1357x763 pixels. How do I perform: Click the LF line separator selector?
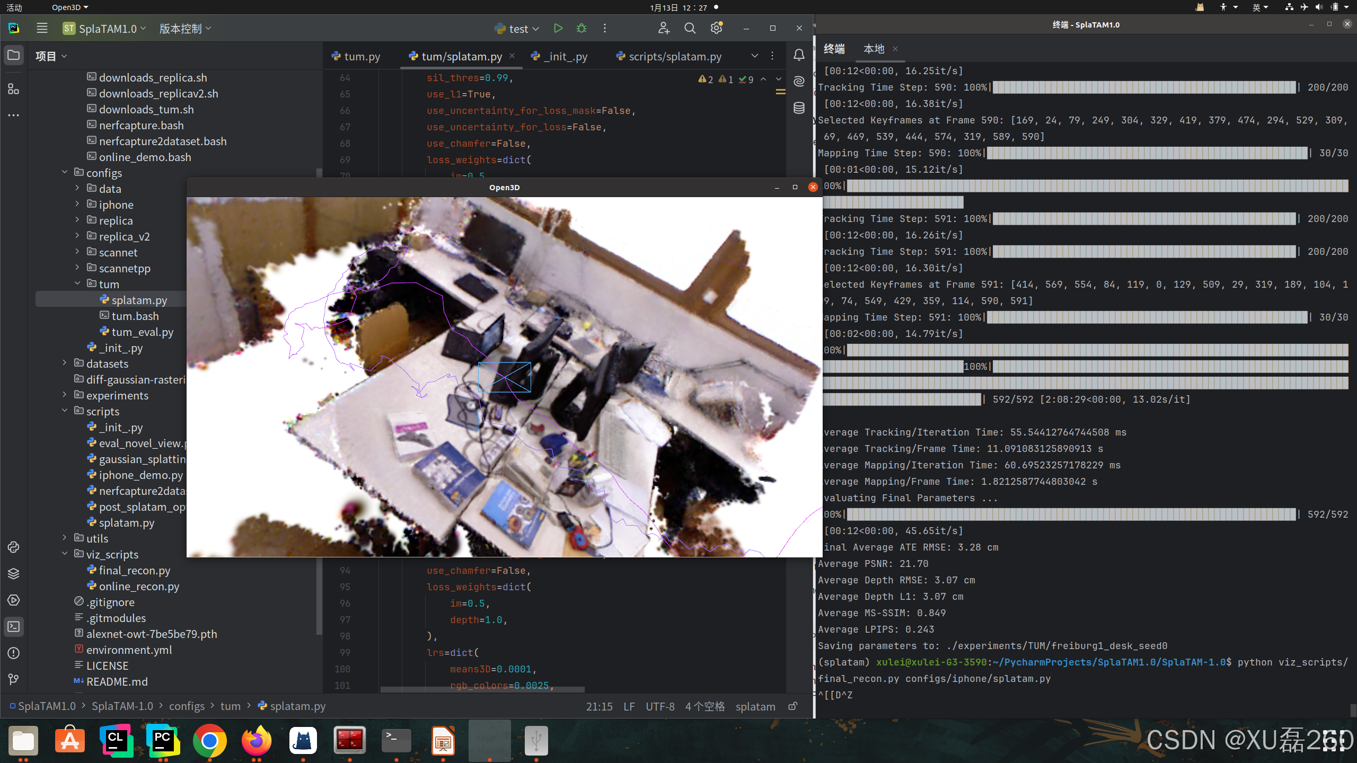coord(629,706)
